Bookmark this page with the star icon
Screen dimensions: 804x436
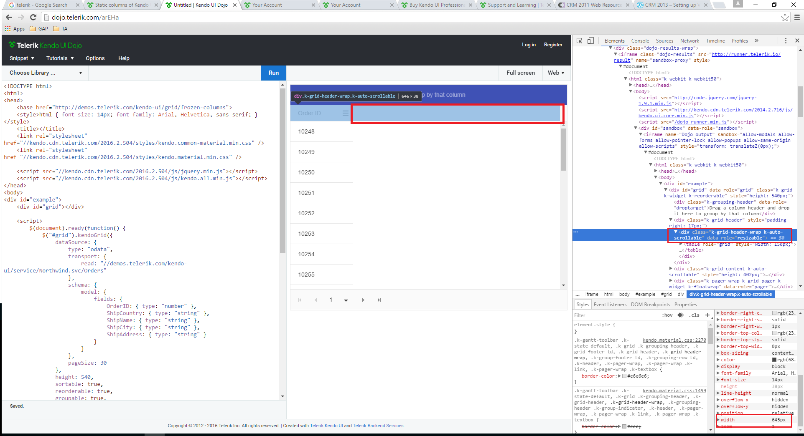pos(785,18)
